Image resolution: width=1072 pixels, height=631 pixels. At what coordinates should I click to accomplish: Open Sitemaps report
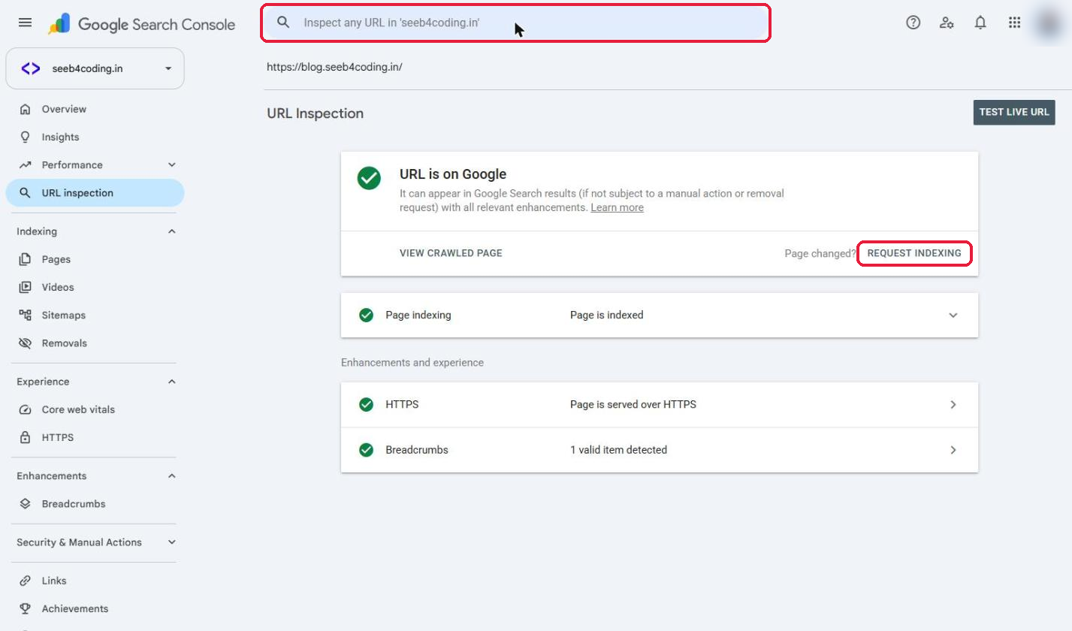tap(95, 315)
